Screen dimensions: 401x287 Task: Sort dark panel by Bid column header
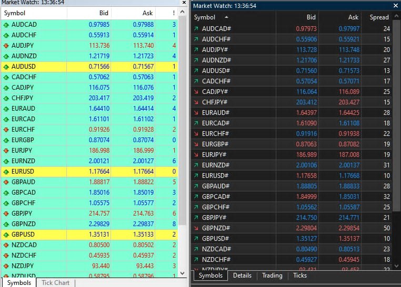pos(297,17)
